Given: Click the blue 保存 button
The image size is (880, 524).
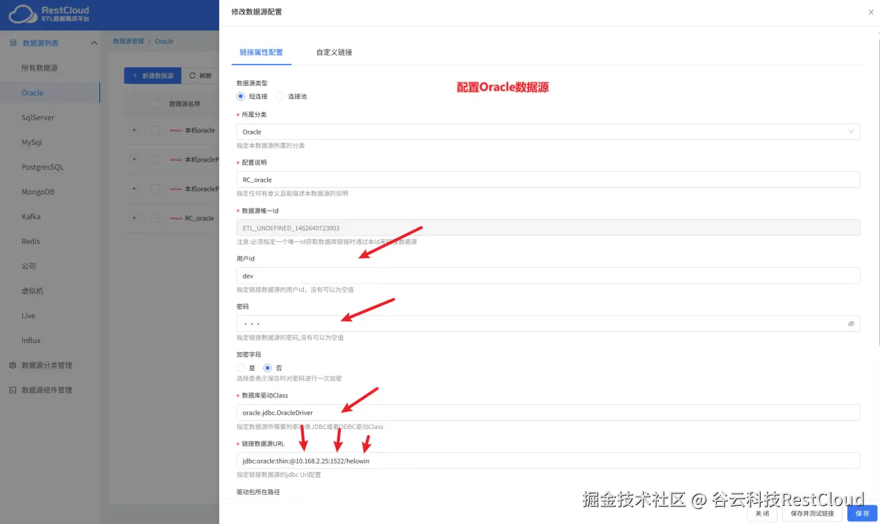Looking at the screenshot, I should (862, 514).
